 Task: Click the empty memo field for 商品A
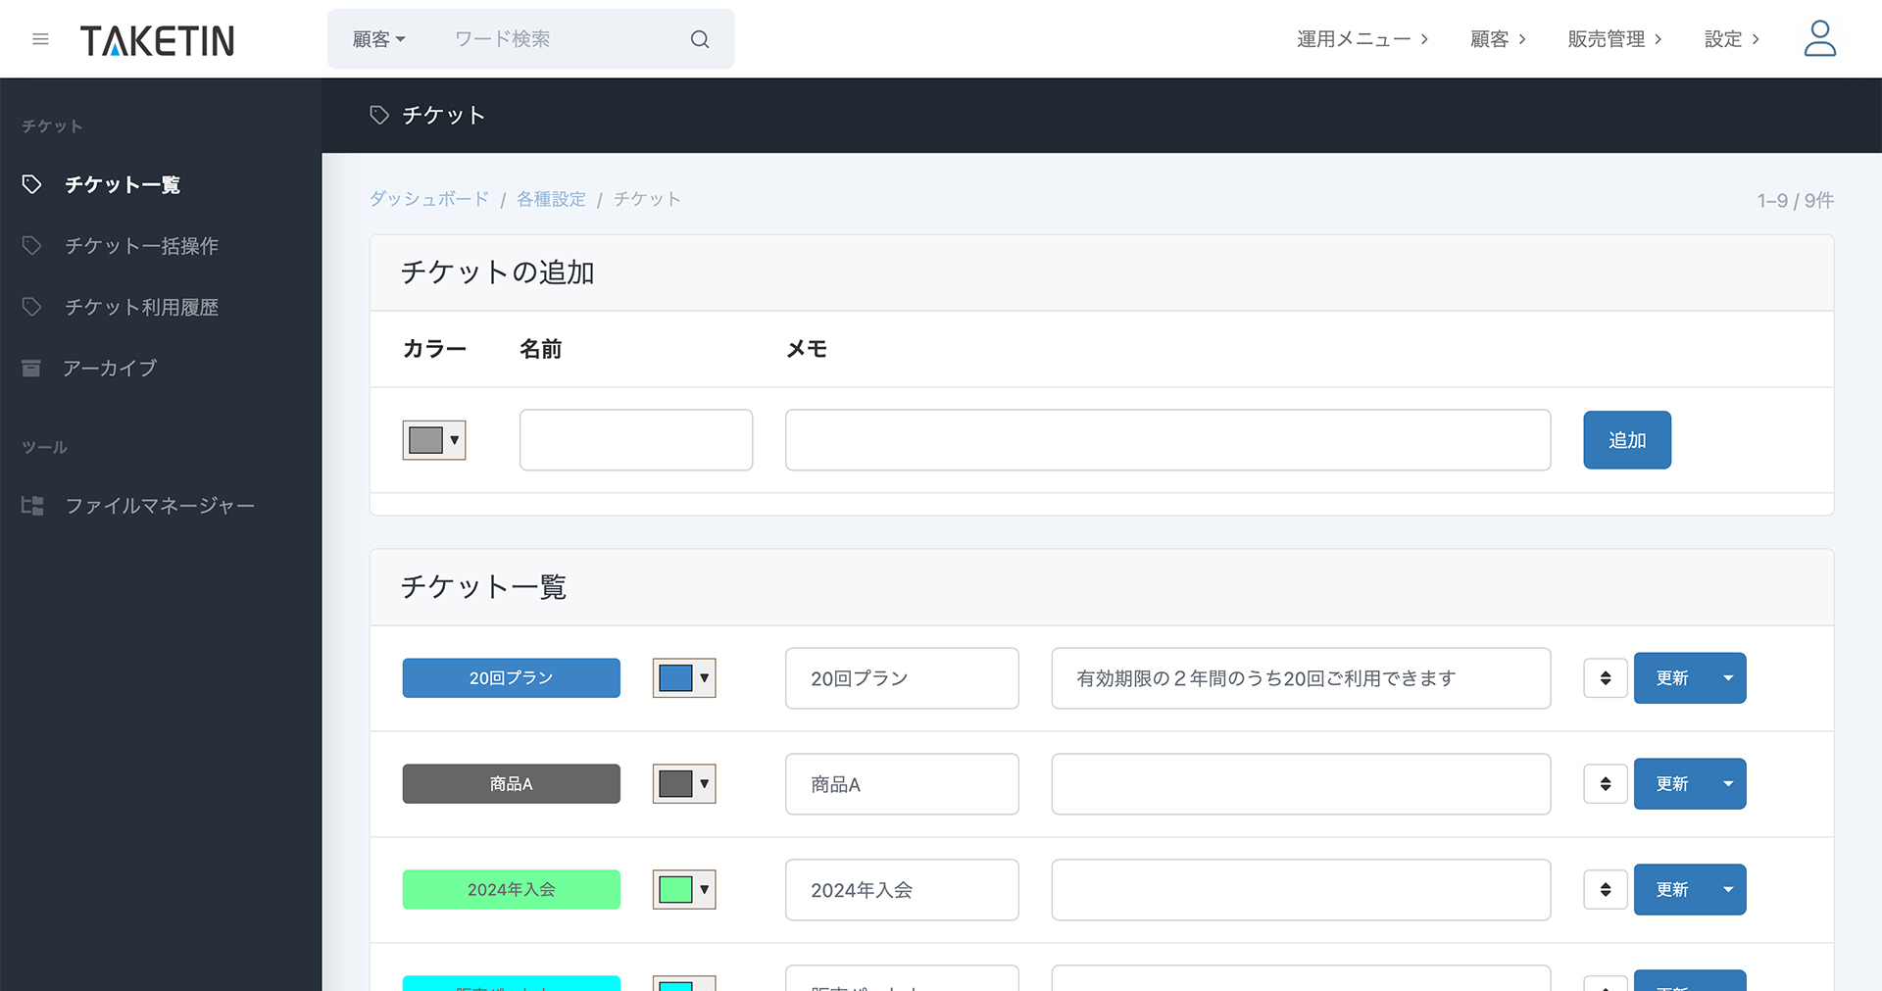point(1301,784)
